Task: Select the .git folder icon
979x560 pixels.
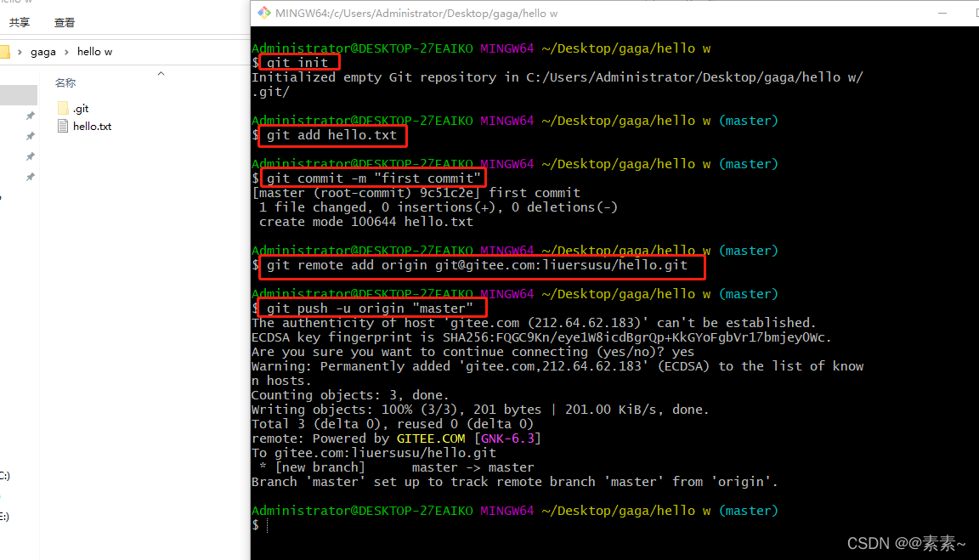Action: point(62,108)
